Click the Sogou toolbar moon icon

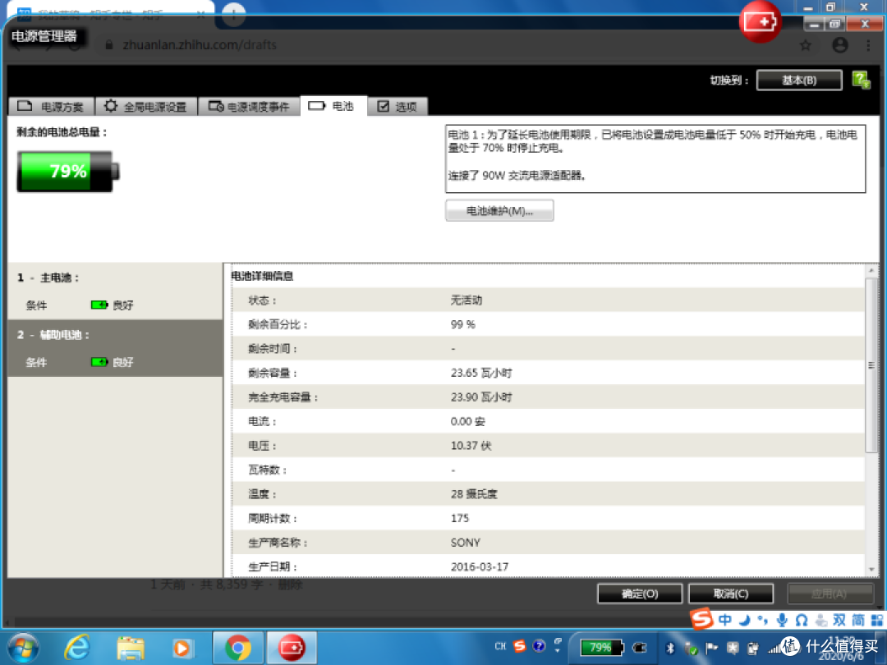tap(744, 621)
